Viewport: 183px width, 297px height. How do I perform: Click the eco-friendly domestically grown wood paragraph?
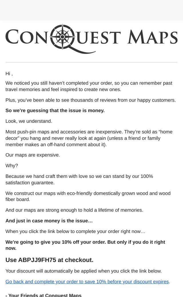coord(88,196)
